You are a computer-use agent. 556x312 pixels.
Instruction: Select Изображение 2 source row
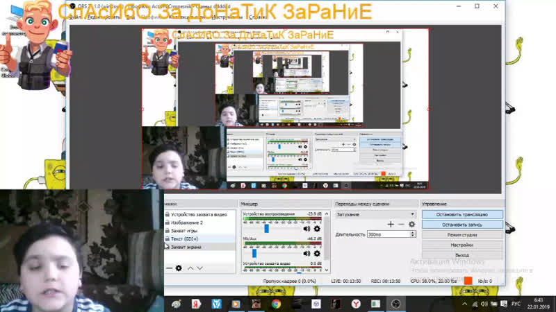click(x=199, y=223)
